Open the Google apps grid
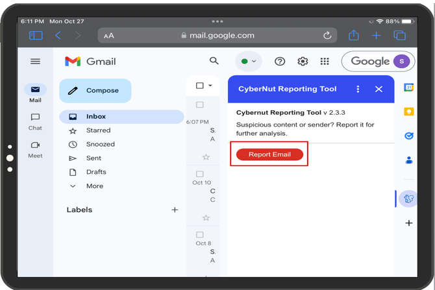 325,61
